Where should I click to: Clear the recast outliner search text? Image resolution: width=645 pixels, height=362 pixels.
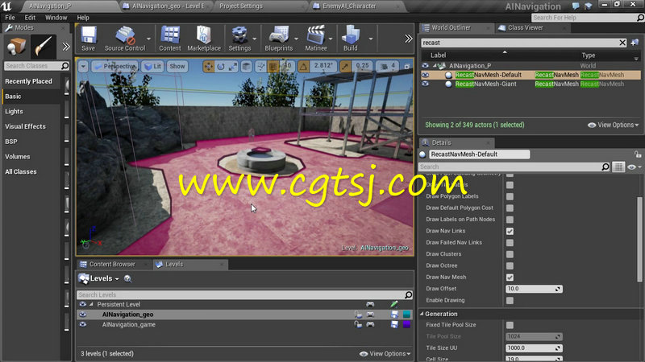click(x=622, y=43)
